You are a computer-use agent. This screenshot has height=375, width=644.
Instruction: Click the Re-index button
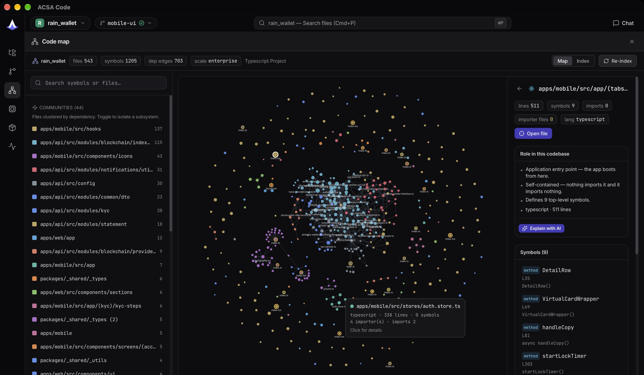click(617, 61)
